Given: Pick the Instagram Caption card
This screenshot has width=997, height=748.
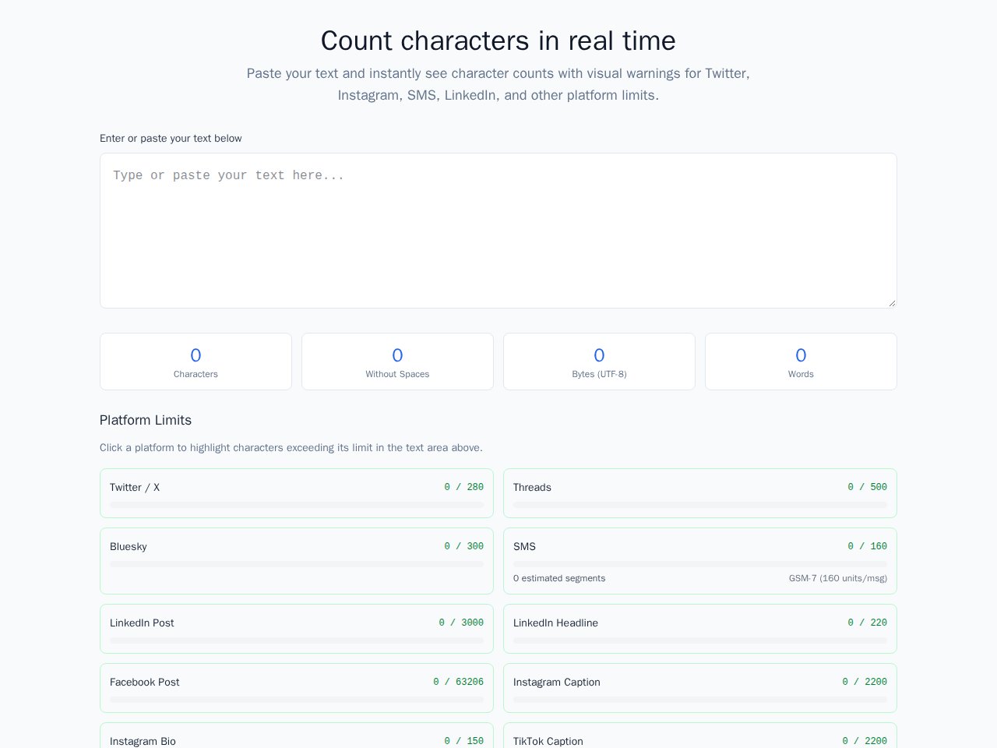Looking at the screenshot, I should (x=700, y=688).
